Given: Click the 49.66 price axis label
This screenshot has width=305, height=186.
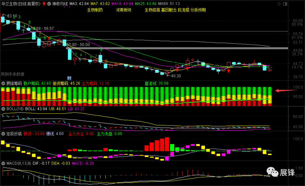Looking at the screenshot, I should tap(298, 50).
